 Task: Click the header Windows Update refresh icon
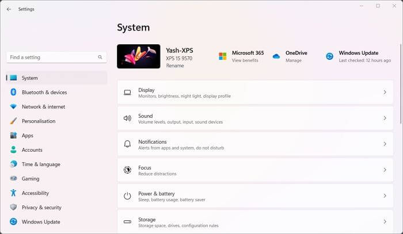329,56
